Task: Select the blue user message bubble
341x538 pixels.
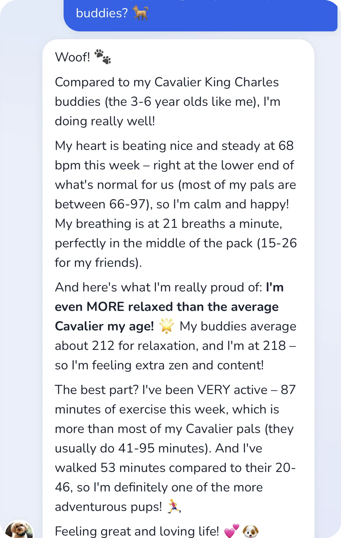Action: pos(201,15)
